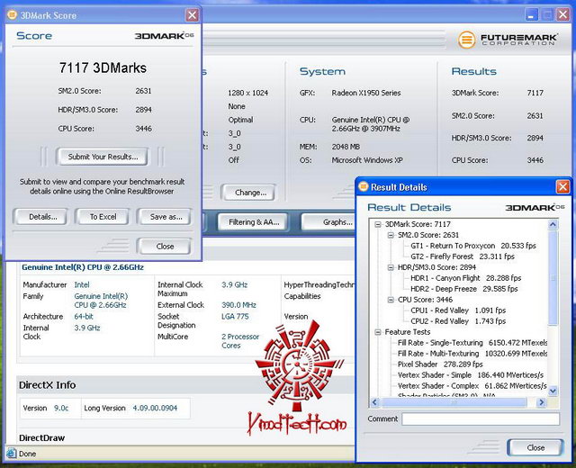The width and height of the screenshot is (576, 468).
Task: Select Vertex Shader - Complex row
Action: [472, 386]
